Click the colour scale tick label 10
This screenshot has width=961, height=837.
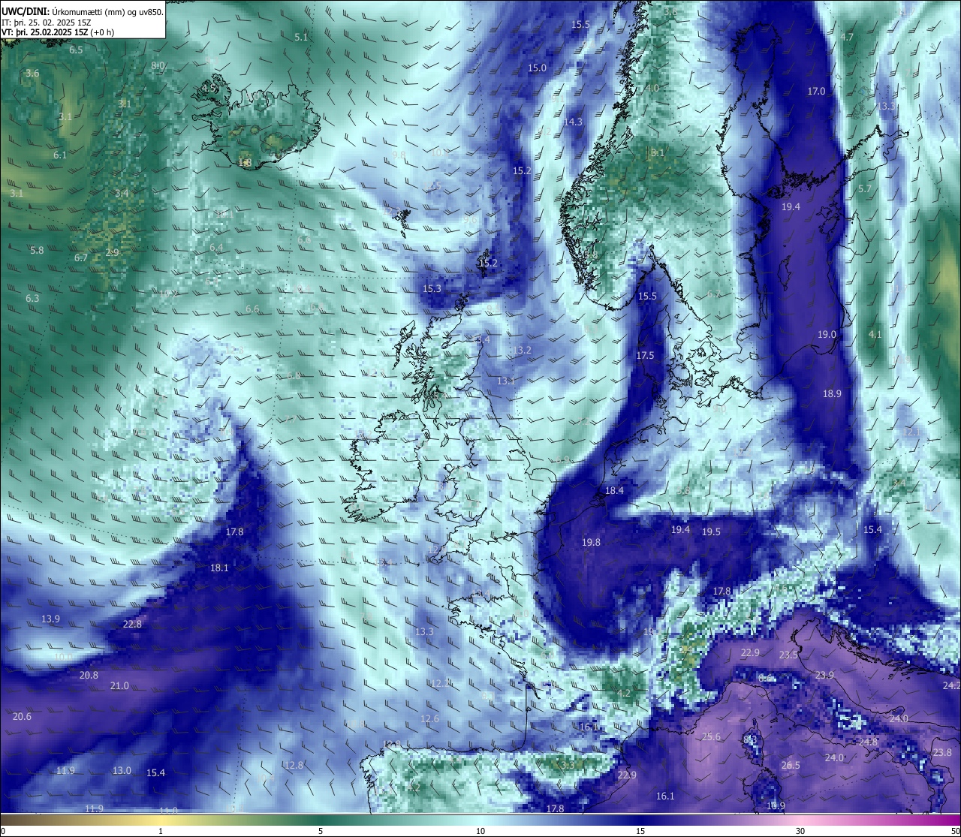[x=480, y=831]
